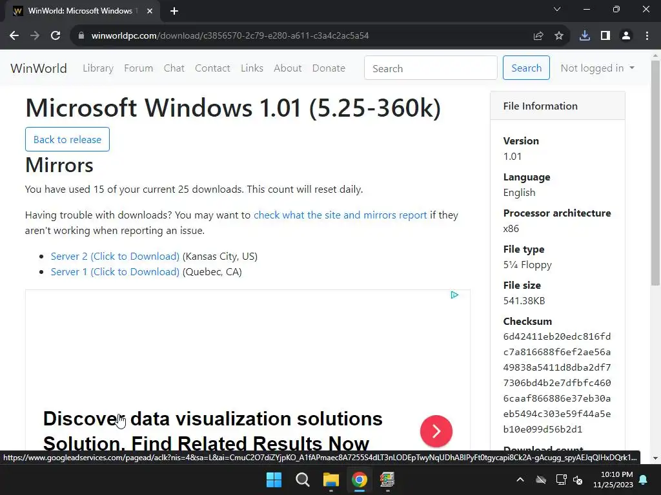The width and height of the screenshot is (661, 495).
Task: Reload the WinWorld page
Action: point(56,36)
